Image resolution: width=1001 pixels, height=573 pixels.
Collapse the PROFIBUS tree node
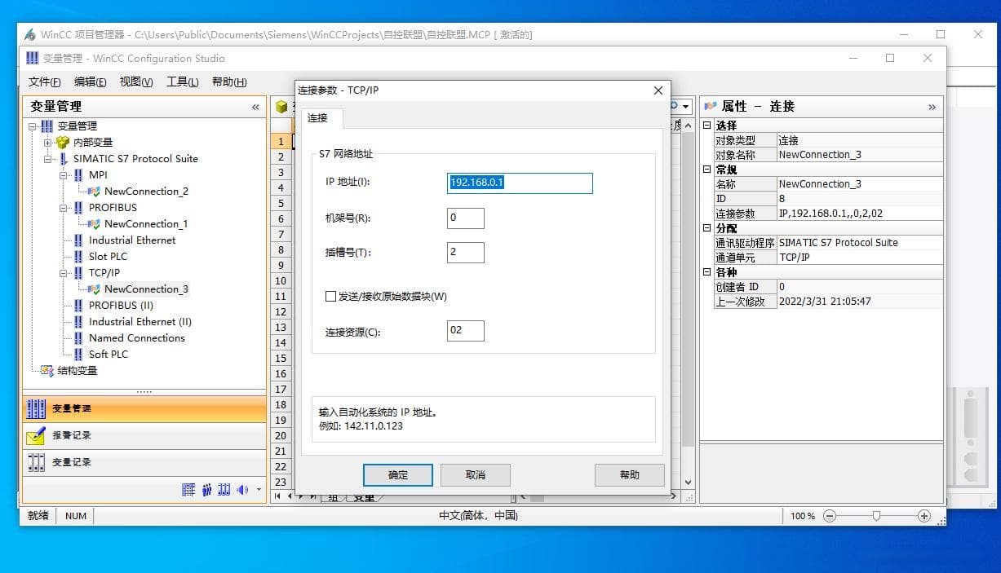pos(64,207)
